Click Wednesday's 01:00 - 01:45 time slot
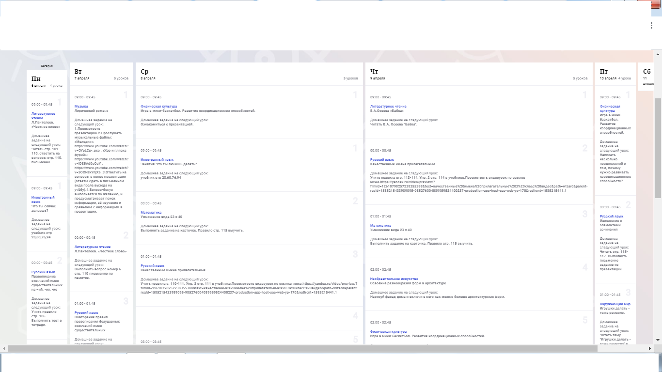Viewport: 662px width, 372px height. click(x=151, y=256)
